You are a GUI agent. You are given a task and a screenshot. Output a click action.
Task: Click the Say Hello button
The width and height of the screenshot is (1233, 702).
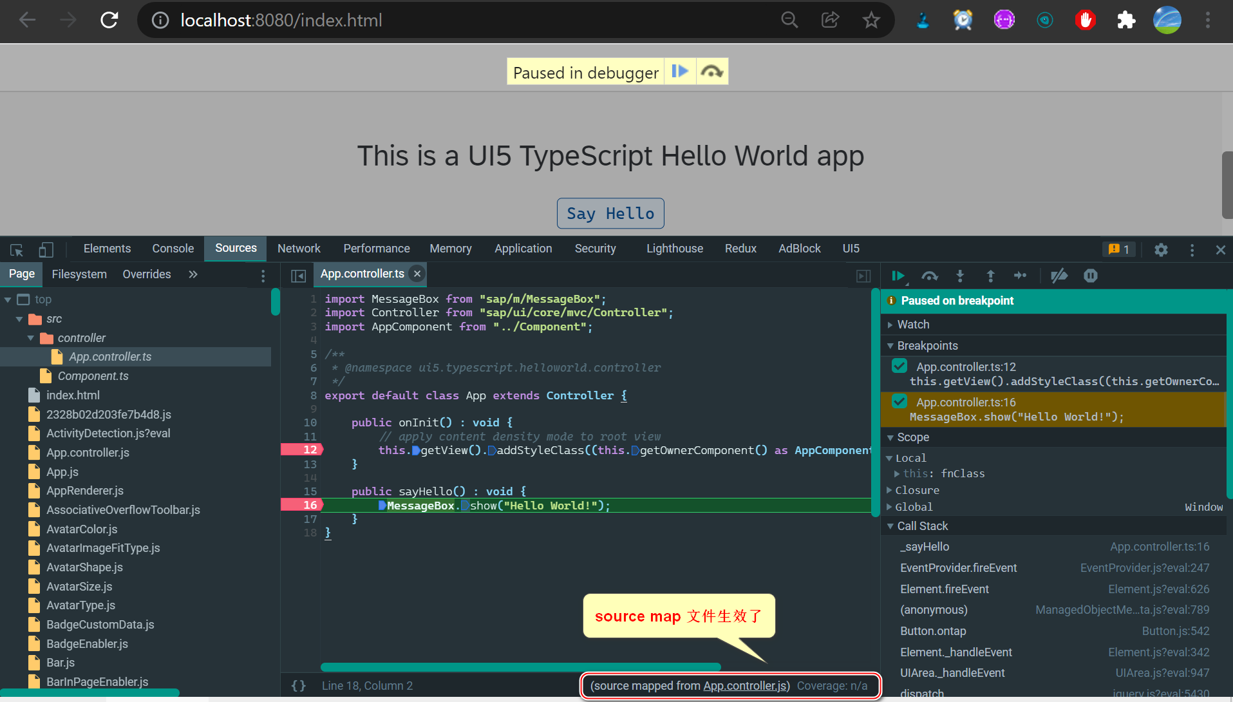pyautogui.click(x=610, y=213)
